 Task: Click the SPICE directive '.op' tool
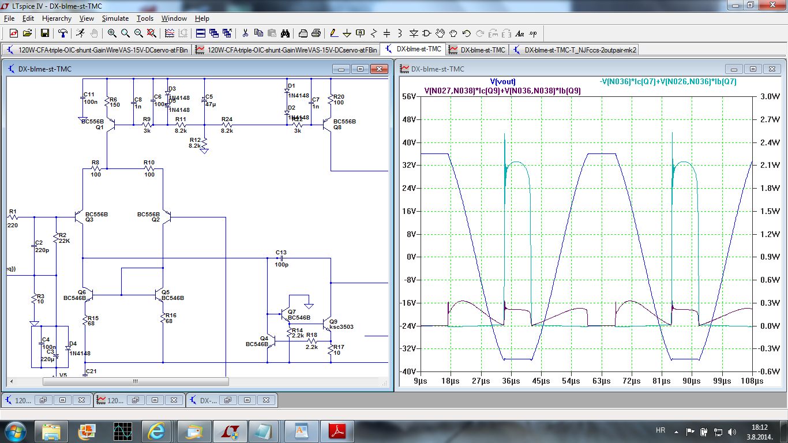coord(533,33)
